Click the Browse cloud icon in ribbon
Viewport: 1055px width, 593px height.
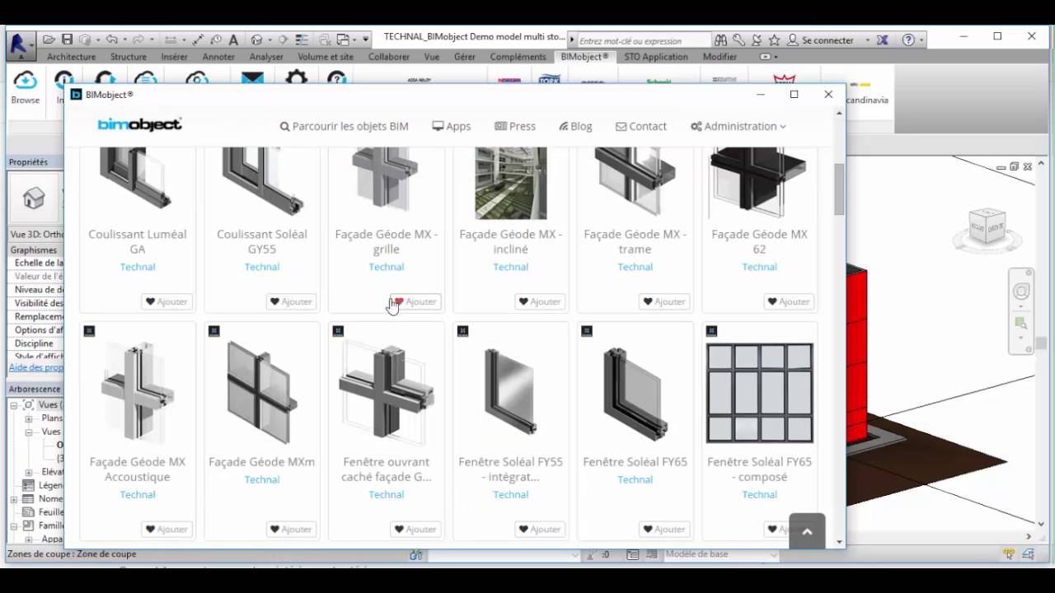pos(26,80)
